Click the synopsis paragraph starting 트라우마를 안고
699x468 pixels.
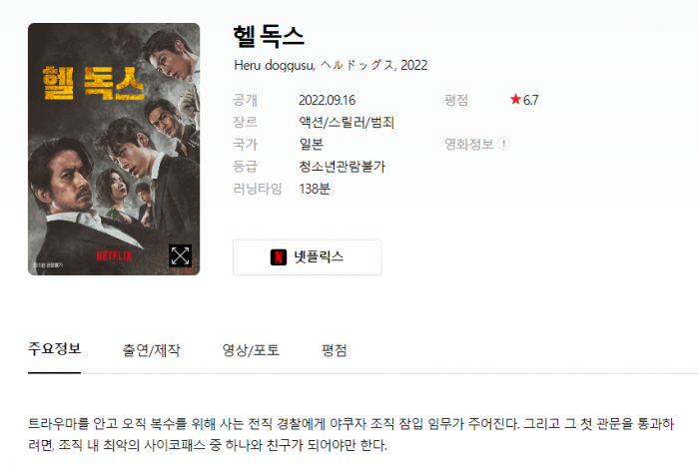(350, 434)
